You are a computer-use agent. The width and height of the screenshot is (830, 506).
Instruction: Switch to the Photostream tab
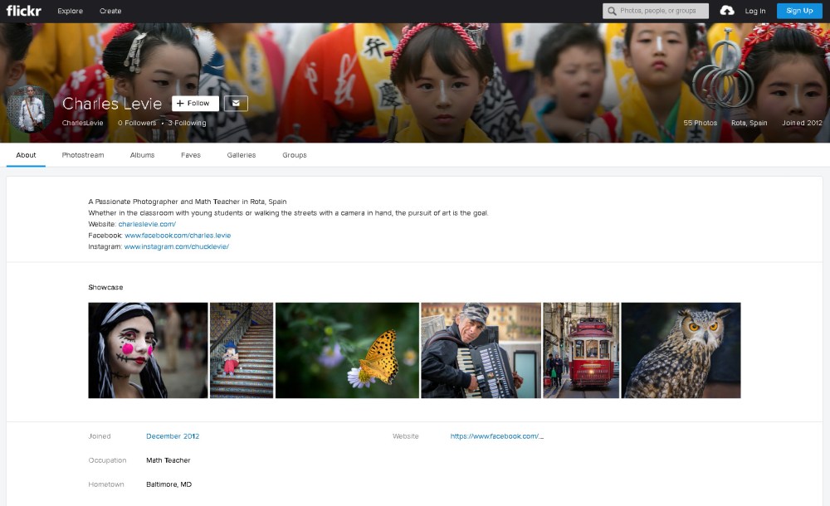(x=83, y=155)
